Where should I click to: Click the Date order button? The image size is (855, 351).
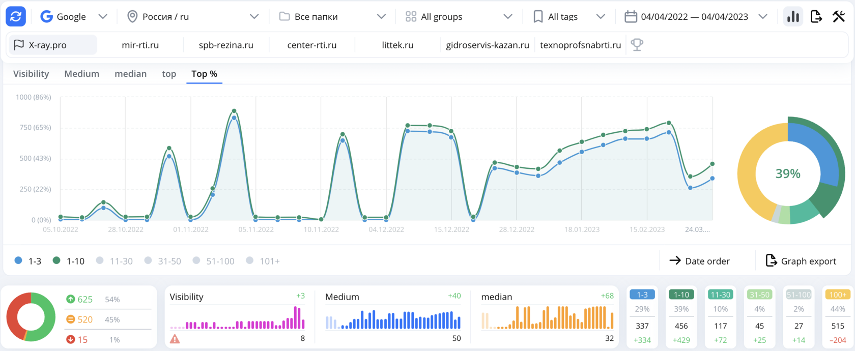(700, 261)
